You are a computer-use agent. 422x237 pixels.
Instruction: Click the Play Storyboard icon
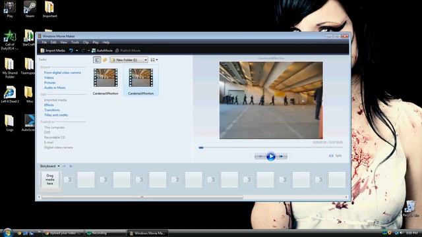71,166
